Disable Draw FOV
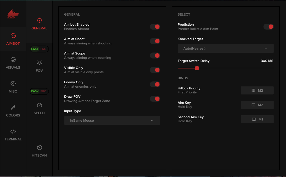 coord(155,99)
